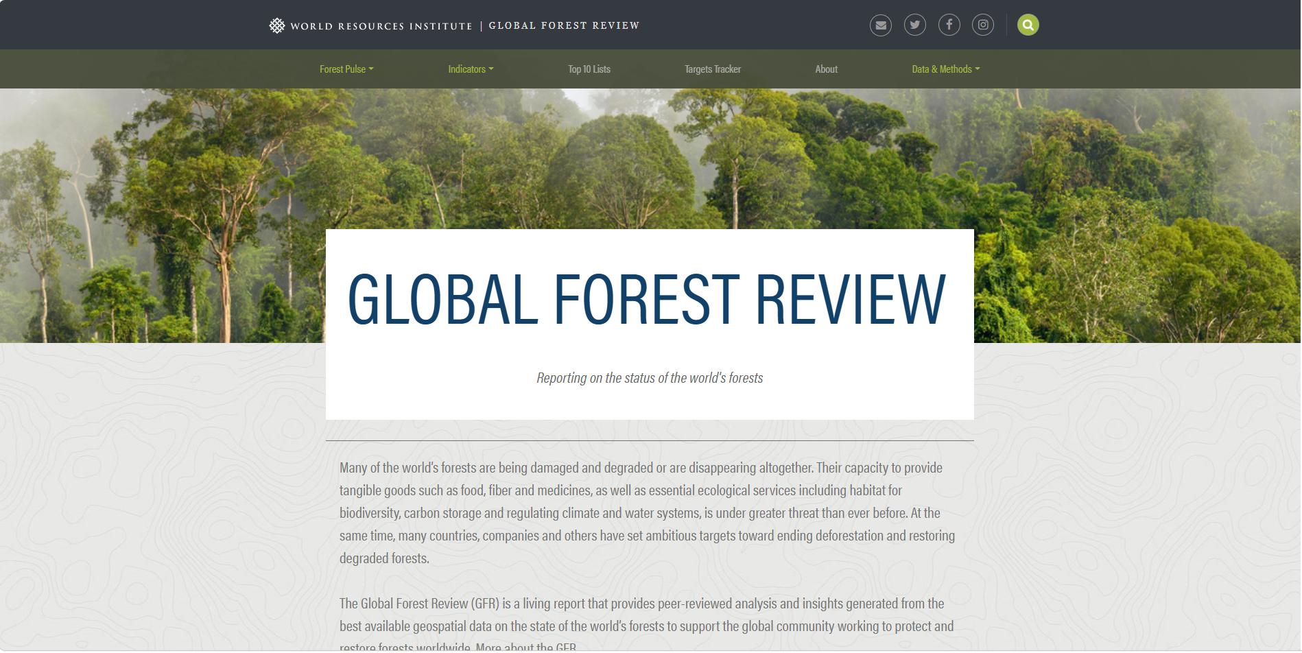Viewport: 1302px width, 653px height.
Task: Open the Top 10 Lists page
Action: point(589,69)
